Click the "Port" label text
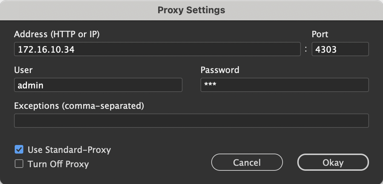The image size is (383, 184). 320,35
